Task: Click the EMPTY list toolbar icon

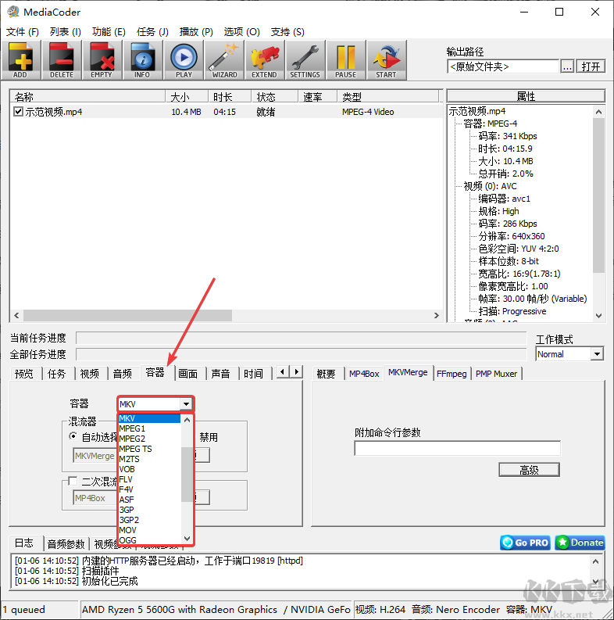Action: pyautogui.click(x=102, y=60)
